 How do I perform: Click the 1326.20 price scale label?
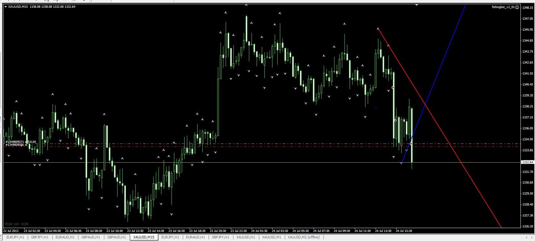pos(528,226)
